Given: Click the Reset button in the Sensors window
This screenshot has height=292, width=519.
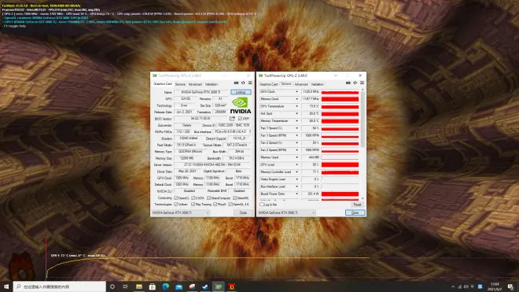Looking at the screenshot, I should tap(357, 205).
